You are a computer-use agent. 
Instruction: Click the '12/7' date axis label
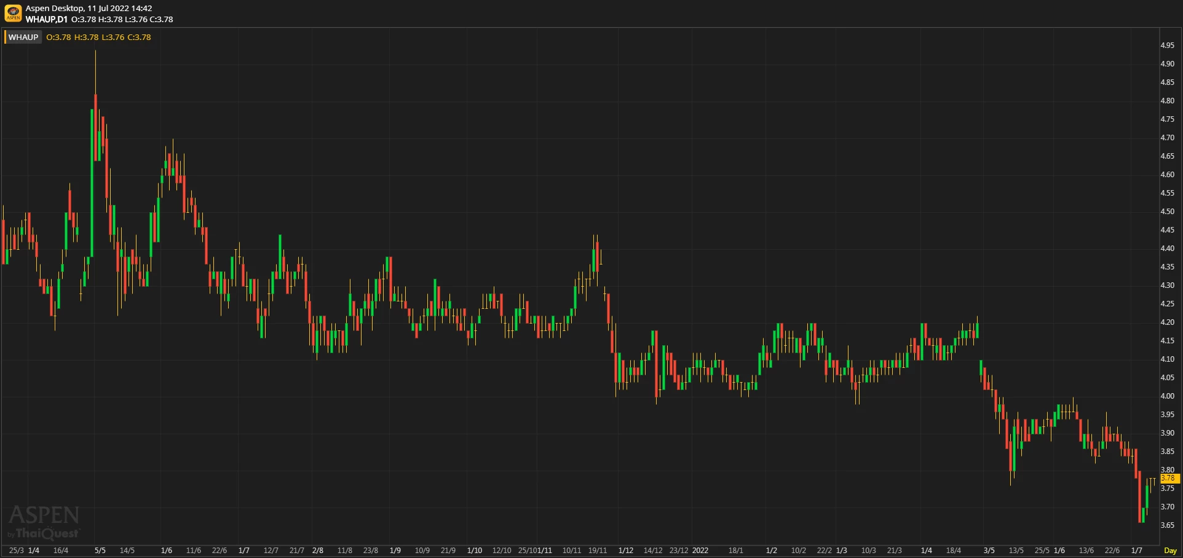(x=271, y=551)
